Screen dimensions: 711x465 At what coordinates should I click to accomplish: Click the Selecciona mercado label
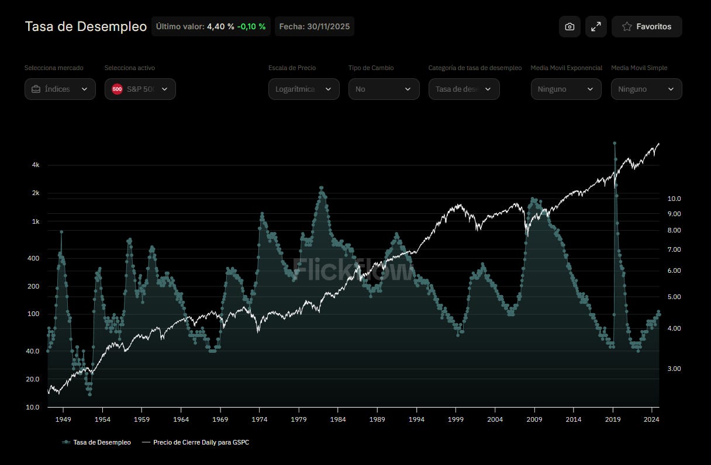(x=54, y=68)
